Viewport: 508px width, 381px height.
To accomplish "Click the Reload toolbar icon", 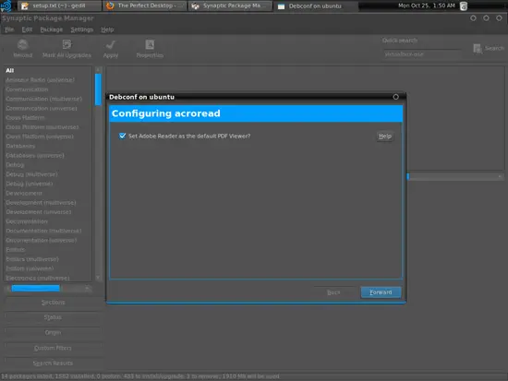I will (23, 44).
